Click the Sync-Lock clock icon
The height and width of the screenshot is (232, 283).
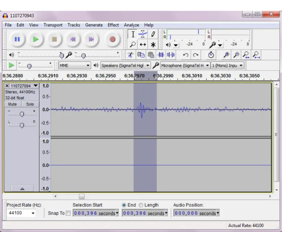pyautogui.click(x=211, y=55)
